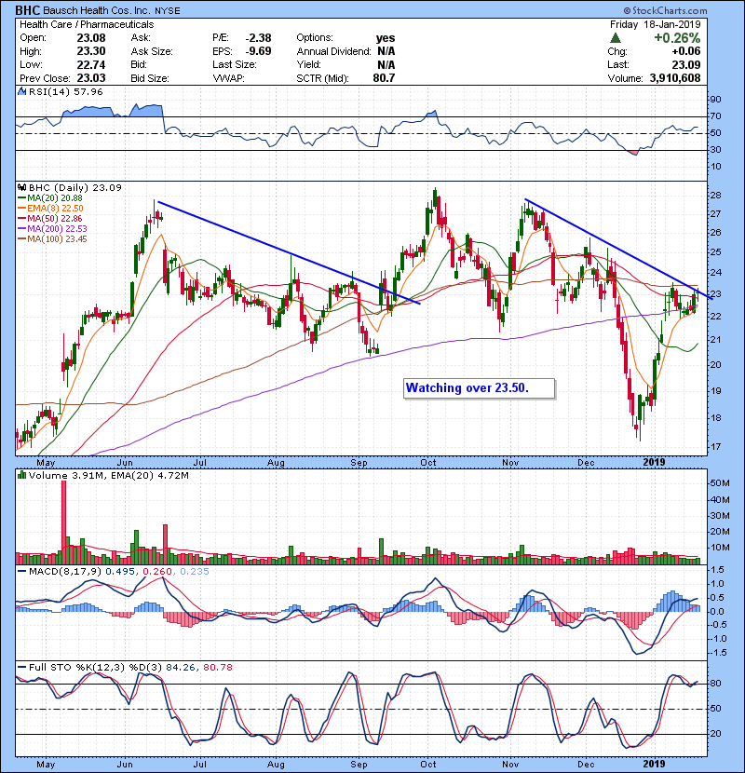Click the Bid Size label
Viewport: 745px width, 773px height.
tap(150, 78)
